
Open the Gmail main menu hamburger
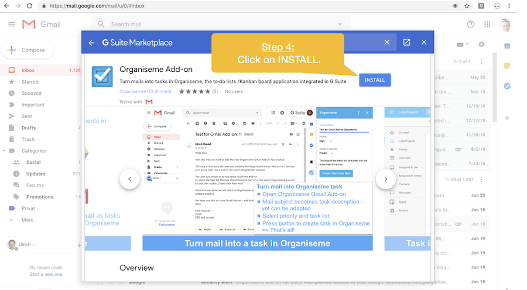coord(12,25)
